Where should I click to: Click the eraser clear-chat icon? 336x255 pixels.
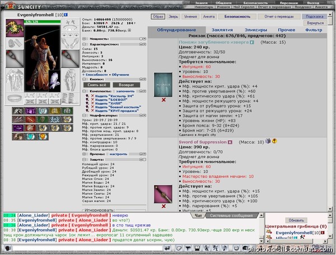pos(179,248)
